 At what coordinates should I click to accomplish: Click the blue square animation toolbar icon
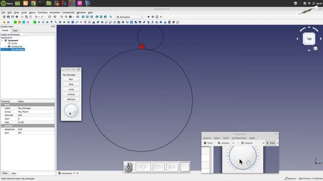pyautogui.click(x=24, y=22)
